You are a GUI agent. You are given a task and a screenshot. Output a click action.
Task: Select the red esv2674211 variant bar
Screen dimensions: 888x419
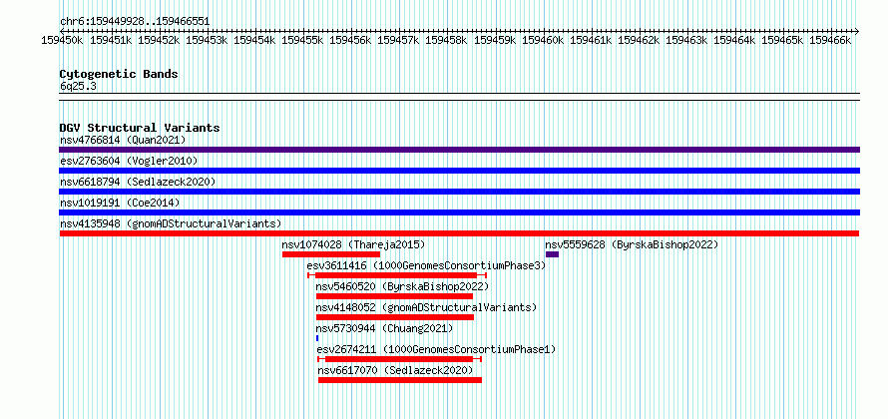point(399,359)
